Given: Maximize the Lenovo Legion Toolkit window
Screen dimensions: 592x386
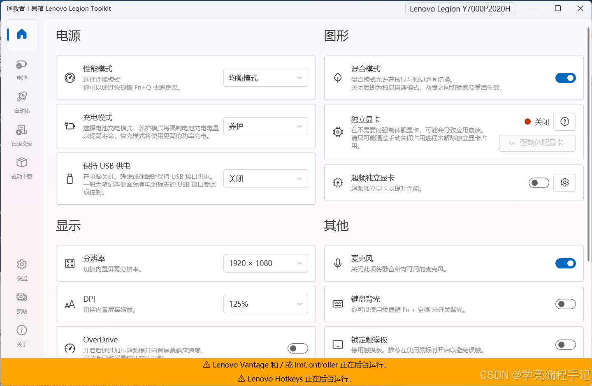Looking at the screenshot, I should pos(558,9).
